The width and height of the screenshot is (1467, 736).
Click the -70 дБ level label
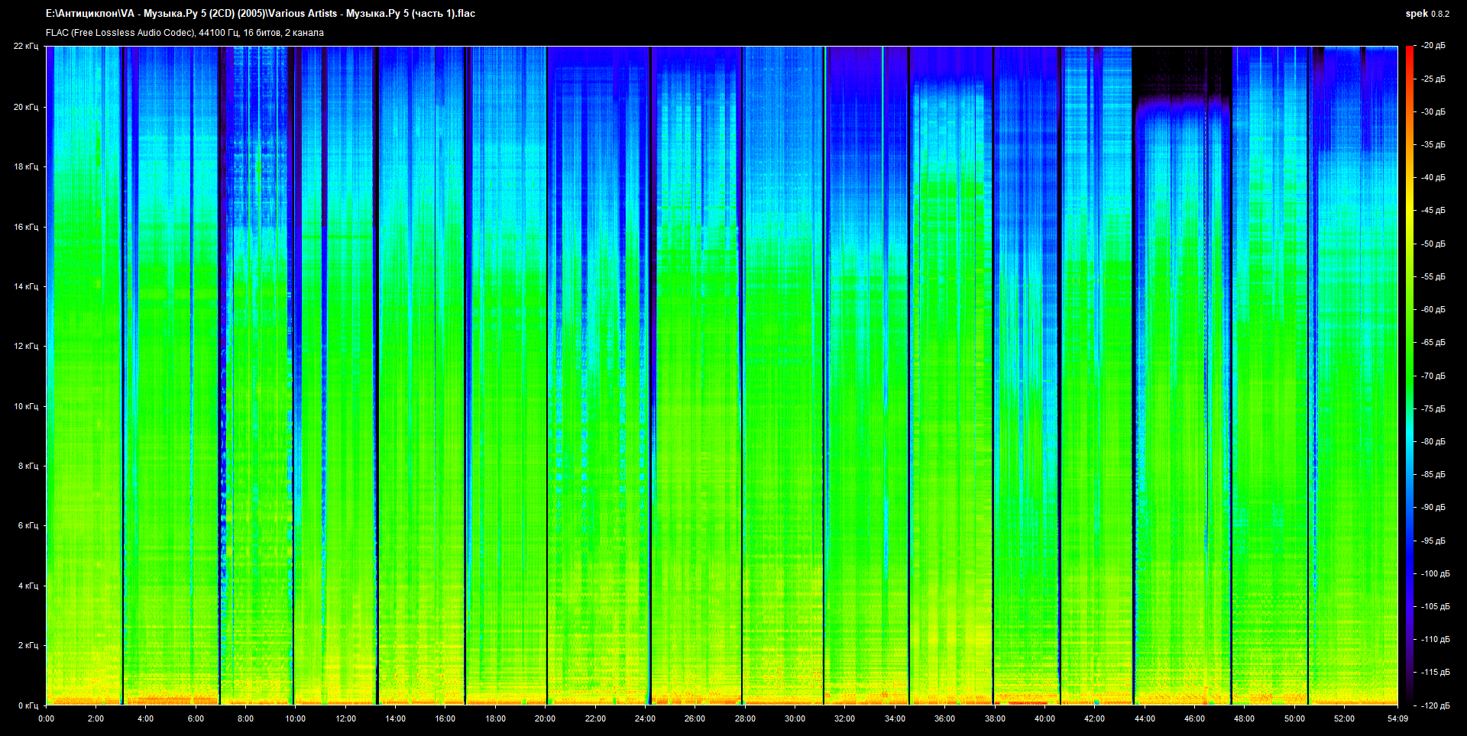click(1433, 376)
